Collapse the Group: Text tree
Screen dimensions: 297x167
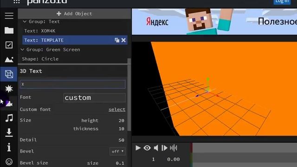(x=25, y=22)
